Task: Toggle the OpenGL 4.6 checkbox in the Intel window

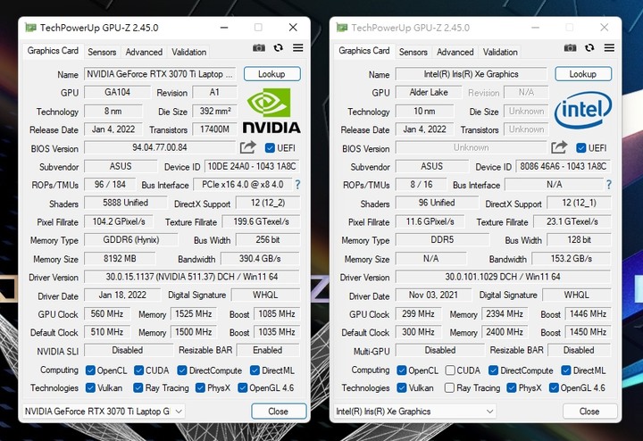Action: coord(554,387)
